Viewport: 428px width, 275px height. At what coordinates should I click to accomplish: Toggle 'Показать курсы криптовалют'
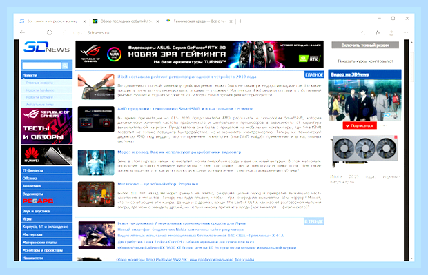click(365, 61)
